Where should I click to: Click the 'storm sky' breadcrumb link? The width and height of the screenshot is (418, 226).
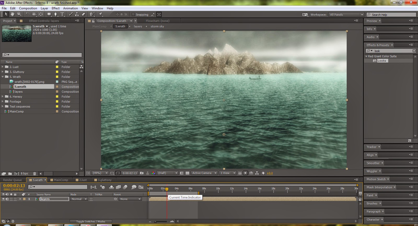coord(157,26)
